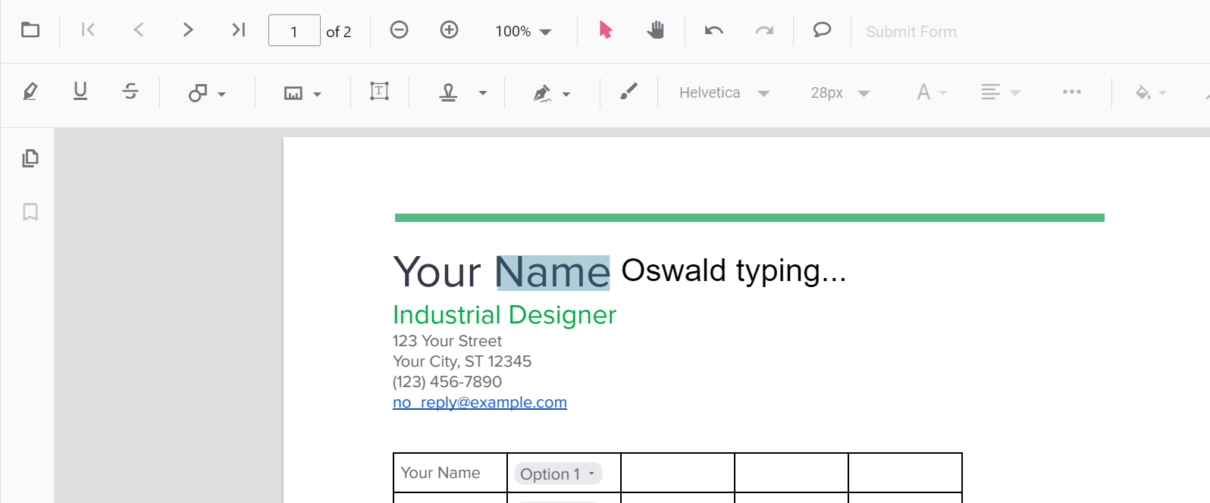Click the zoom in plus button
This screenshot has width=1210, height=503.
pyautogui.click(x=449, y=30)
